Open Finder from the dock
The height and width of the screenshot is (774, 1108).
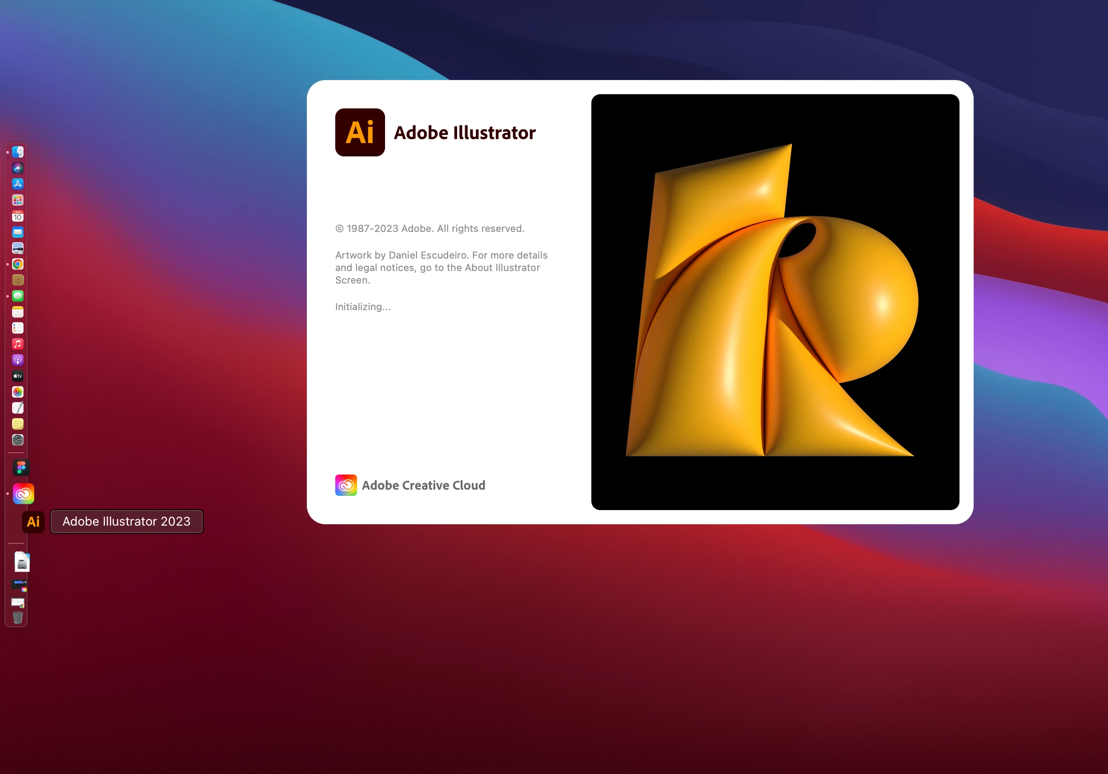[18, 152]
